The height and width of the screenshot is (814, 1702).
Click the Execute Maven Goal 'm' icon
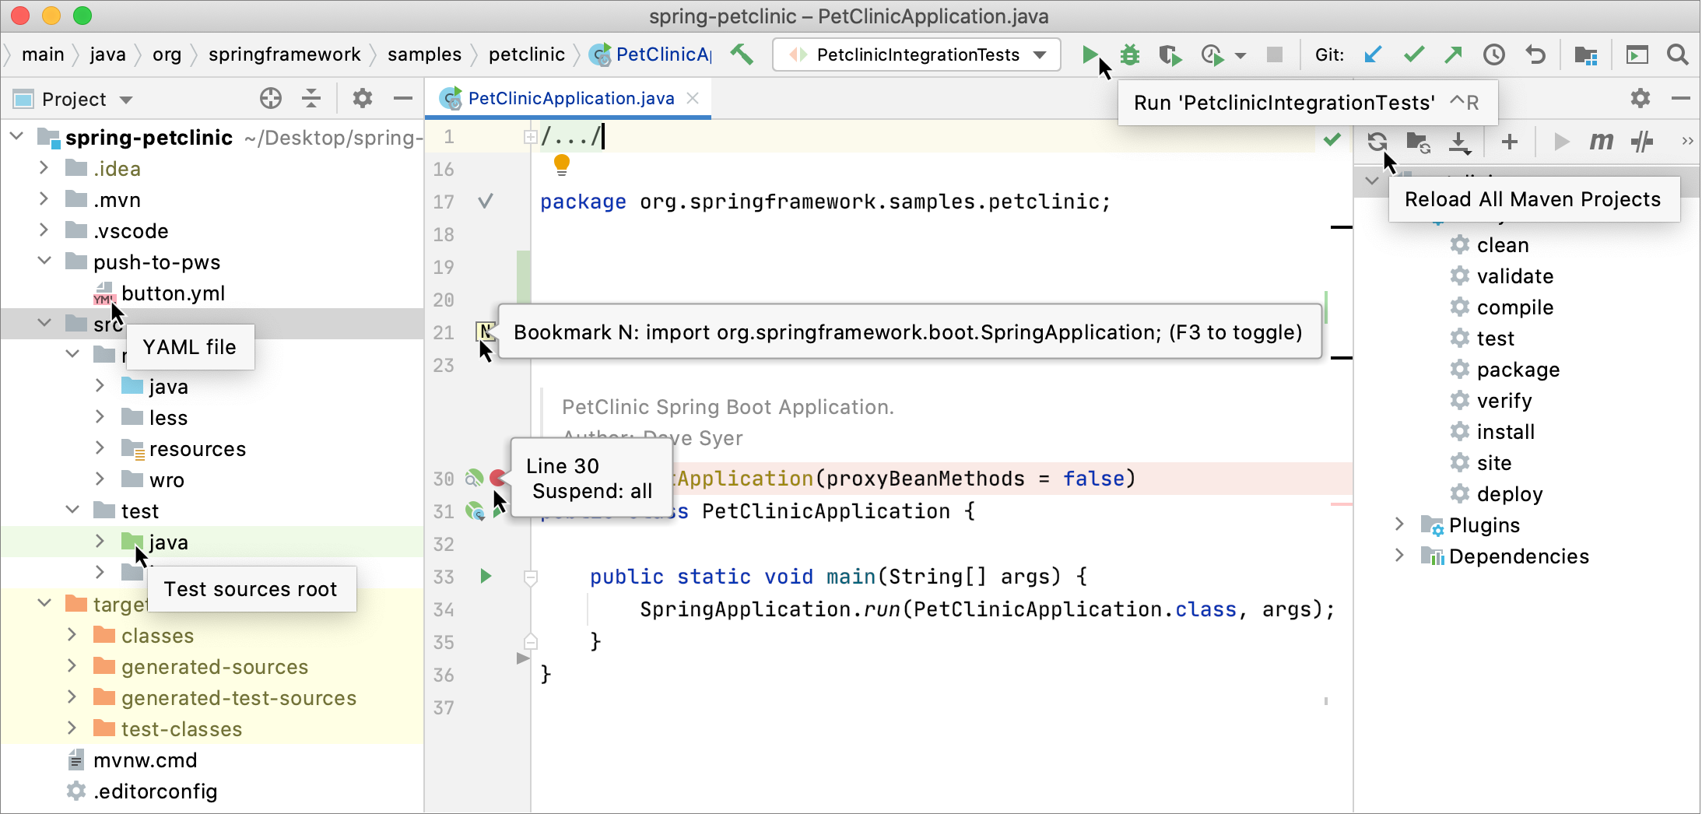point(1601,141)
